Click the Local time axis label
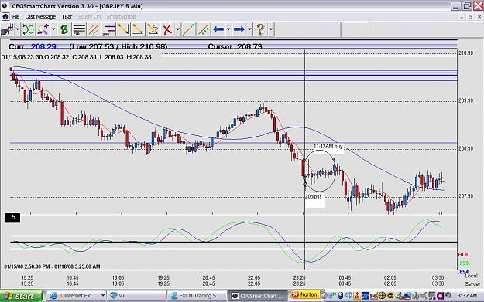The image size is (484, 302). click(471, 276)
